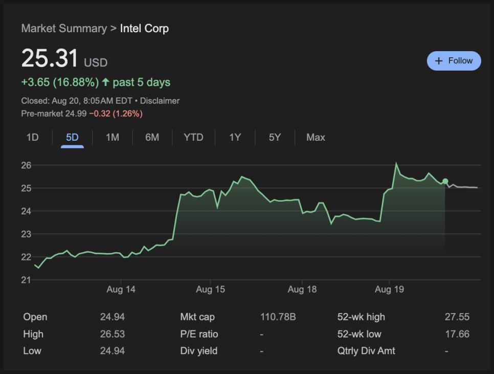Click the Aug 15 date label
Viewport: 494px width, 374px height.
211,289
